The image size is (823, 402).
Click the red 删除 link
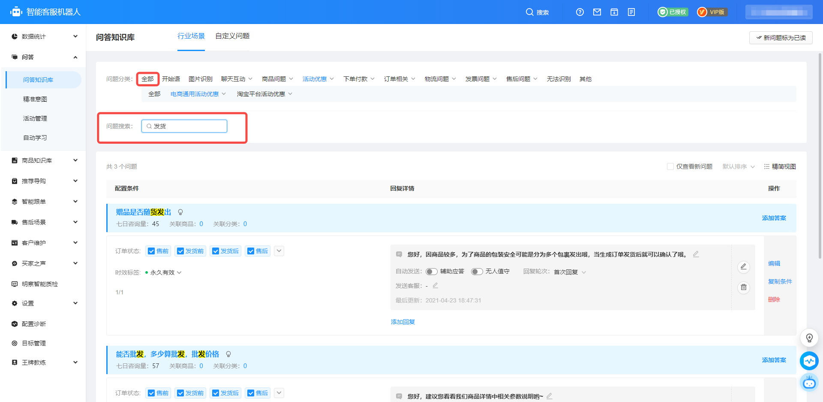click(x=774, y=299)
